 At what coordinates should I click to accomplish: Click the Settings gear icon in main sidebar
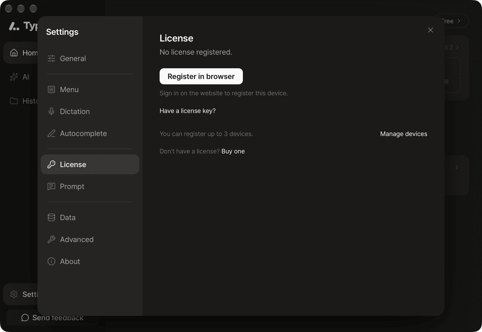[x=14, y=294]
